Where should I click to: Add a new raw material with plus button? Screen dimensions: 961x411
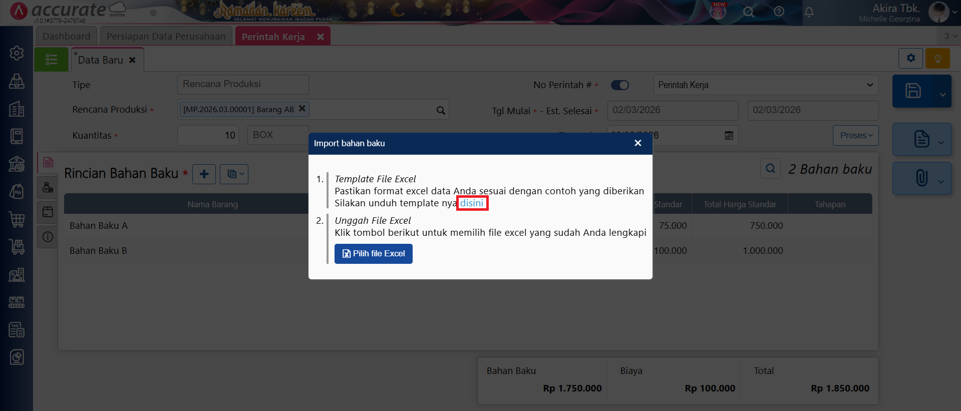coord(204,174)
